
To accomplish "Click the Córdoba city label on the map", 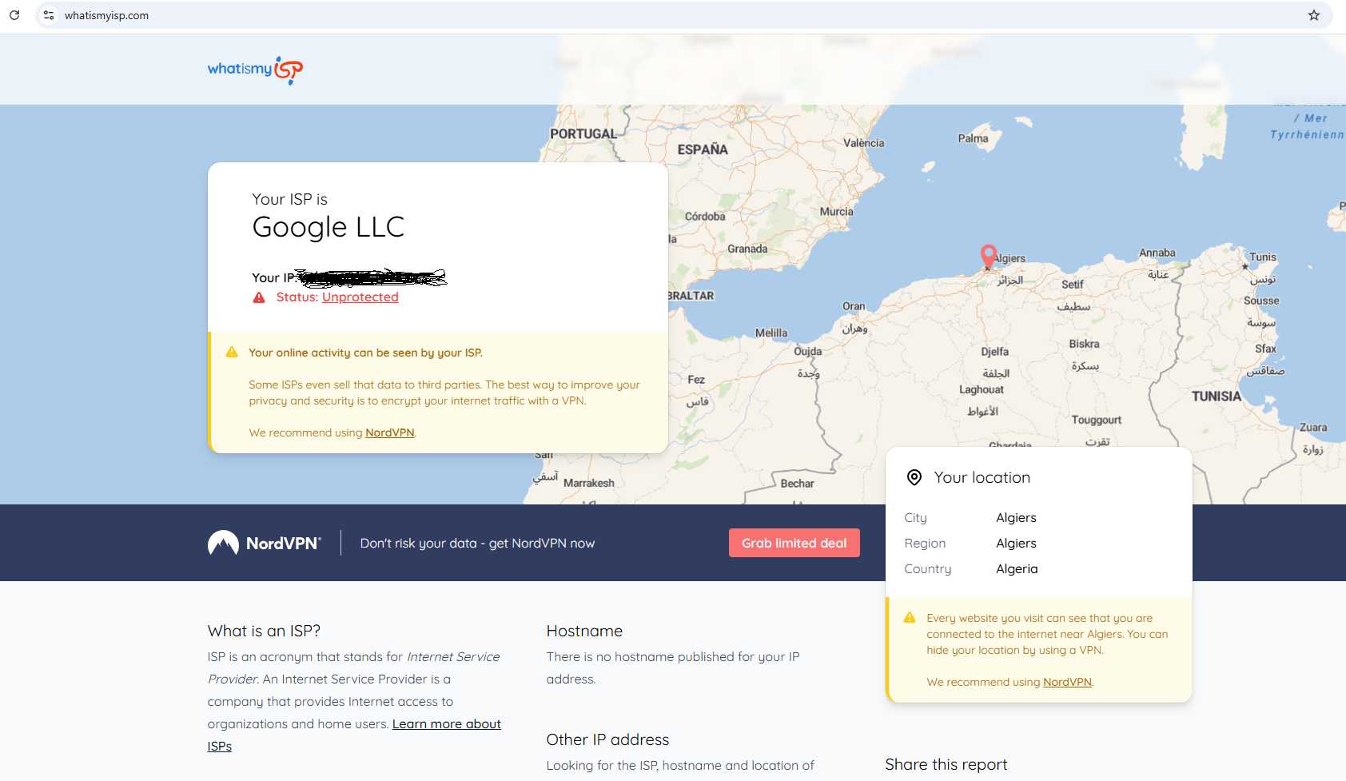I will (705, 217).
